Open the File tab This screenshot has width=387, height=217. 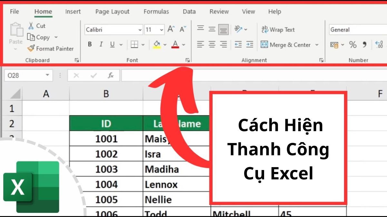tap(15, 12)
